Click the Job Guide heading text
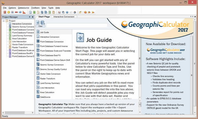The height and width of the screenshot is (119, 198). tap(99, 40)
